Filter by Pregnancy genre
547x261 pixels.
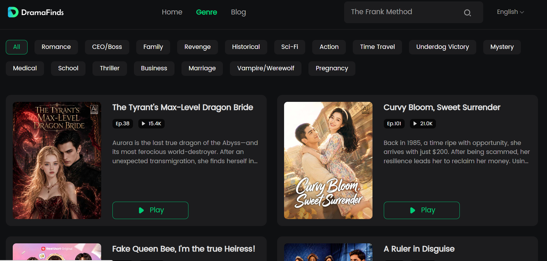[332, 69]
